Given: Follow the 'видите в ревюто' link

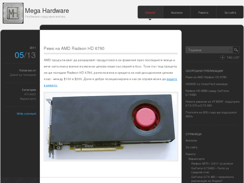Looking at the screenshot, I should click(x=172, y=79).
